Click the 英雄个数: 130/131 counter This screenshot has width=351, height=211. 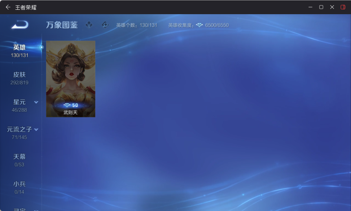(x=137, y=25)
